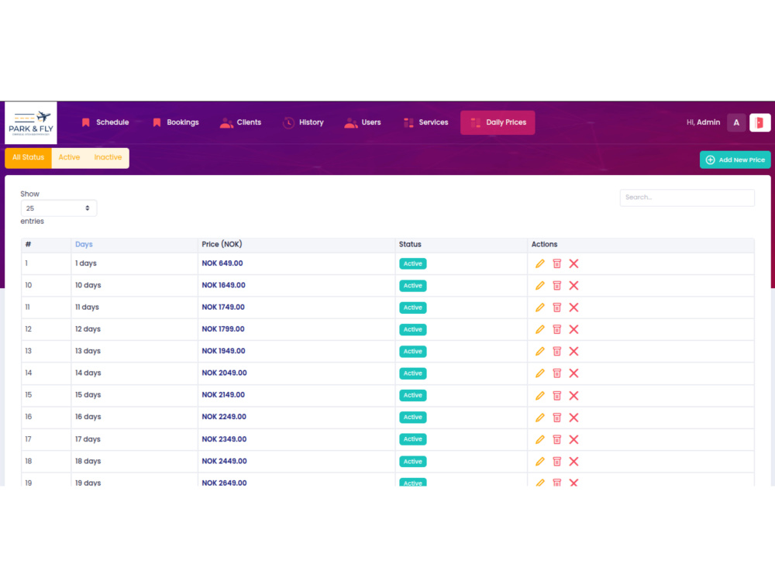Click trash icon for 15 days
This screenshot has width=775, height=581.
[557, 395]
